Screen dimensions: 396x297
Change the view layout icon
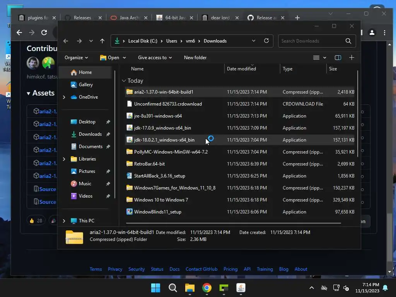[316, 58]
